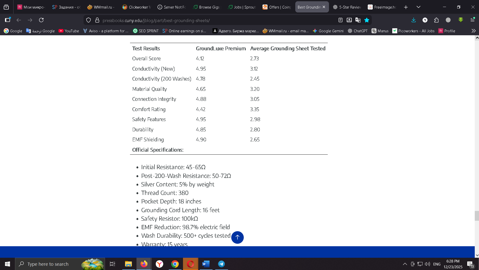Switch to the WMmail.ru tab
The height and width of the screenshot is (270, 479).
101,7
